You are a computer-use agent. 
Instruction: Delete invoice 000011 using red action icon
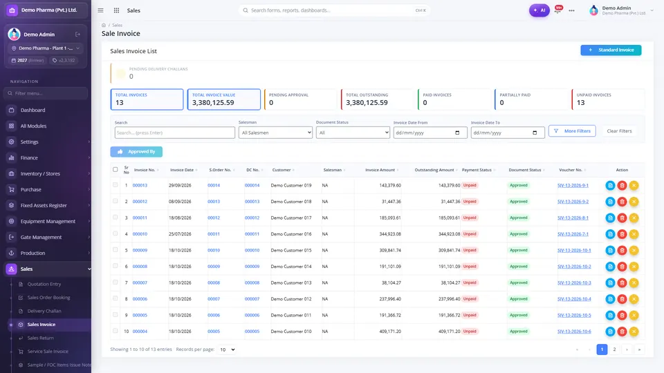click(x=622, y=218)
